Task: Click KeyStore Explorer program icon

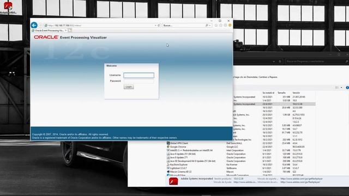Action: pyautogui.click(x=168, y=164)
